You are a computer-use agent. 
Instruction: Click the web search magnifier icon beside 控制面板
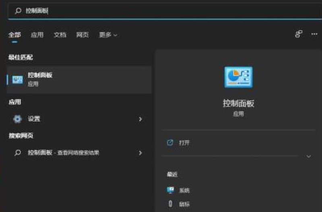[x=18, y=153]
